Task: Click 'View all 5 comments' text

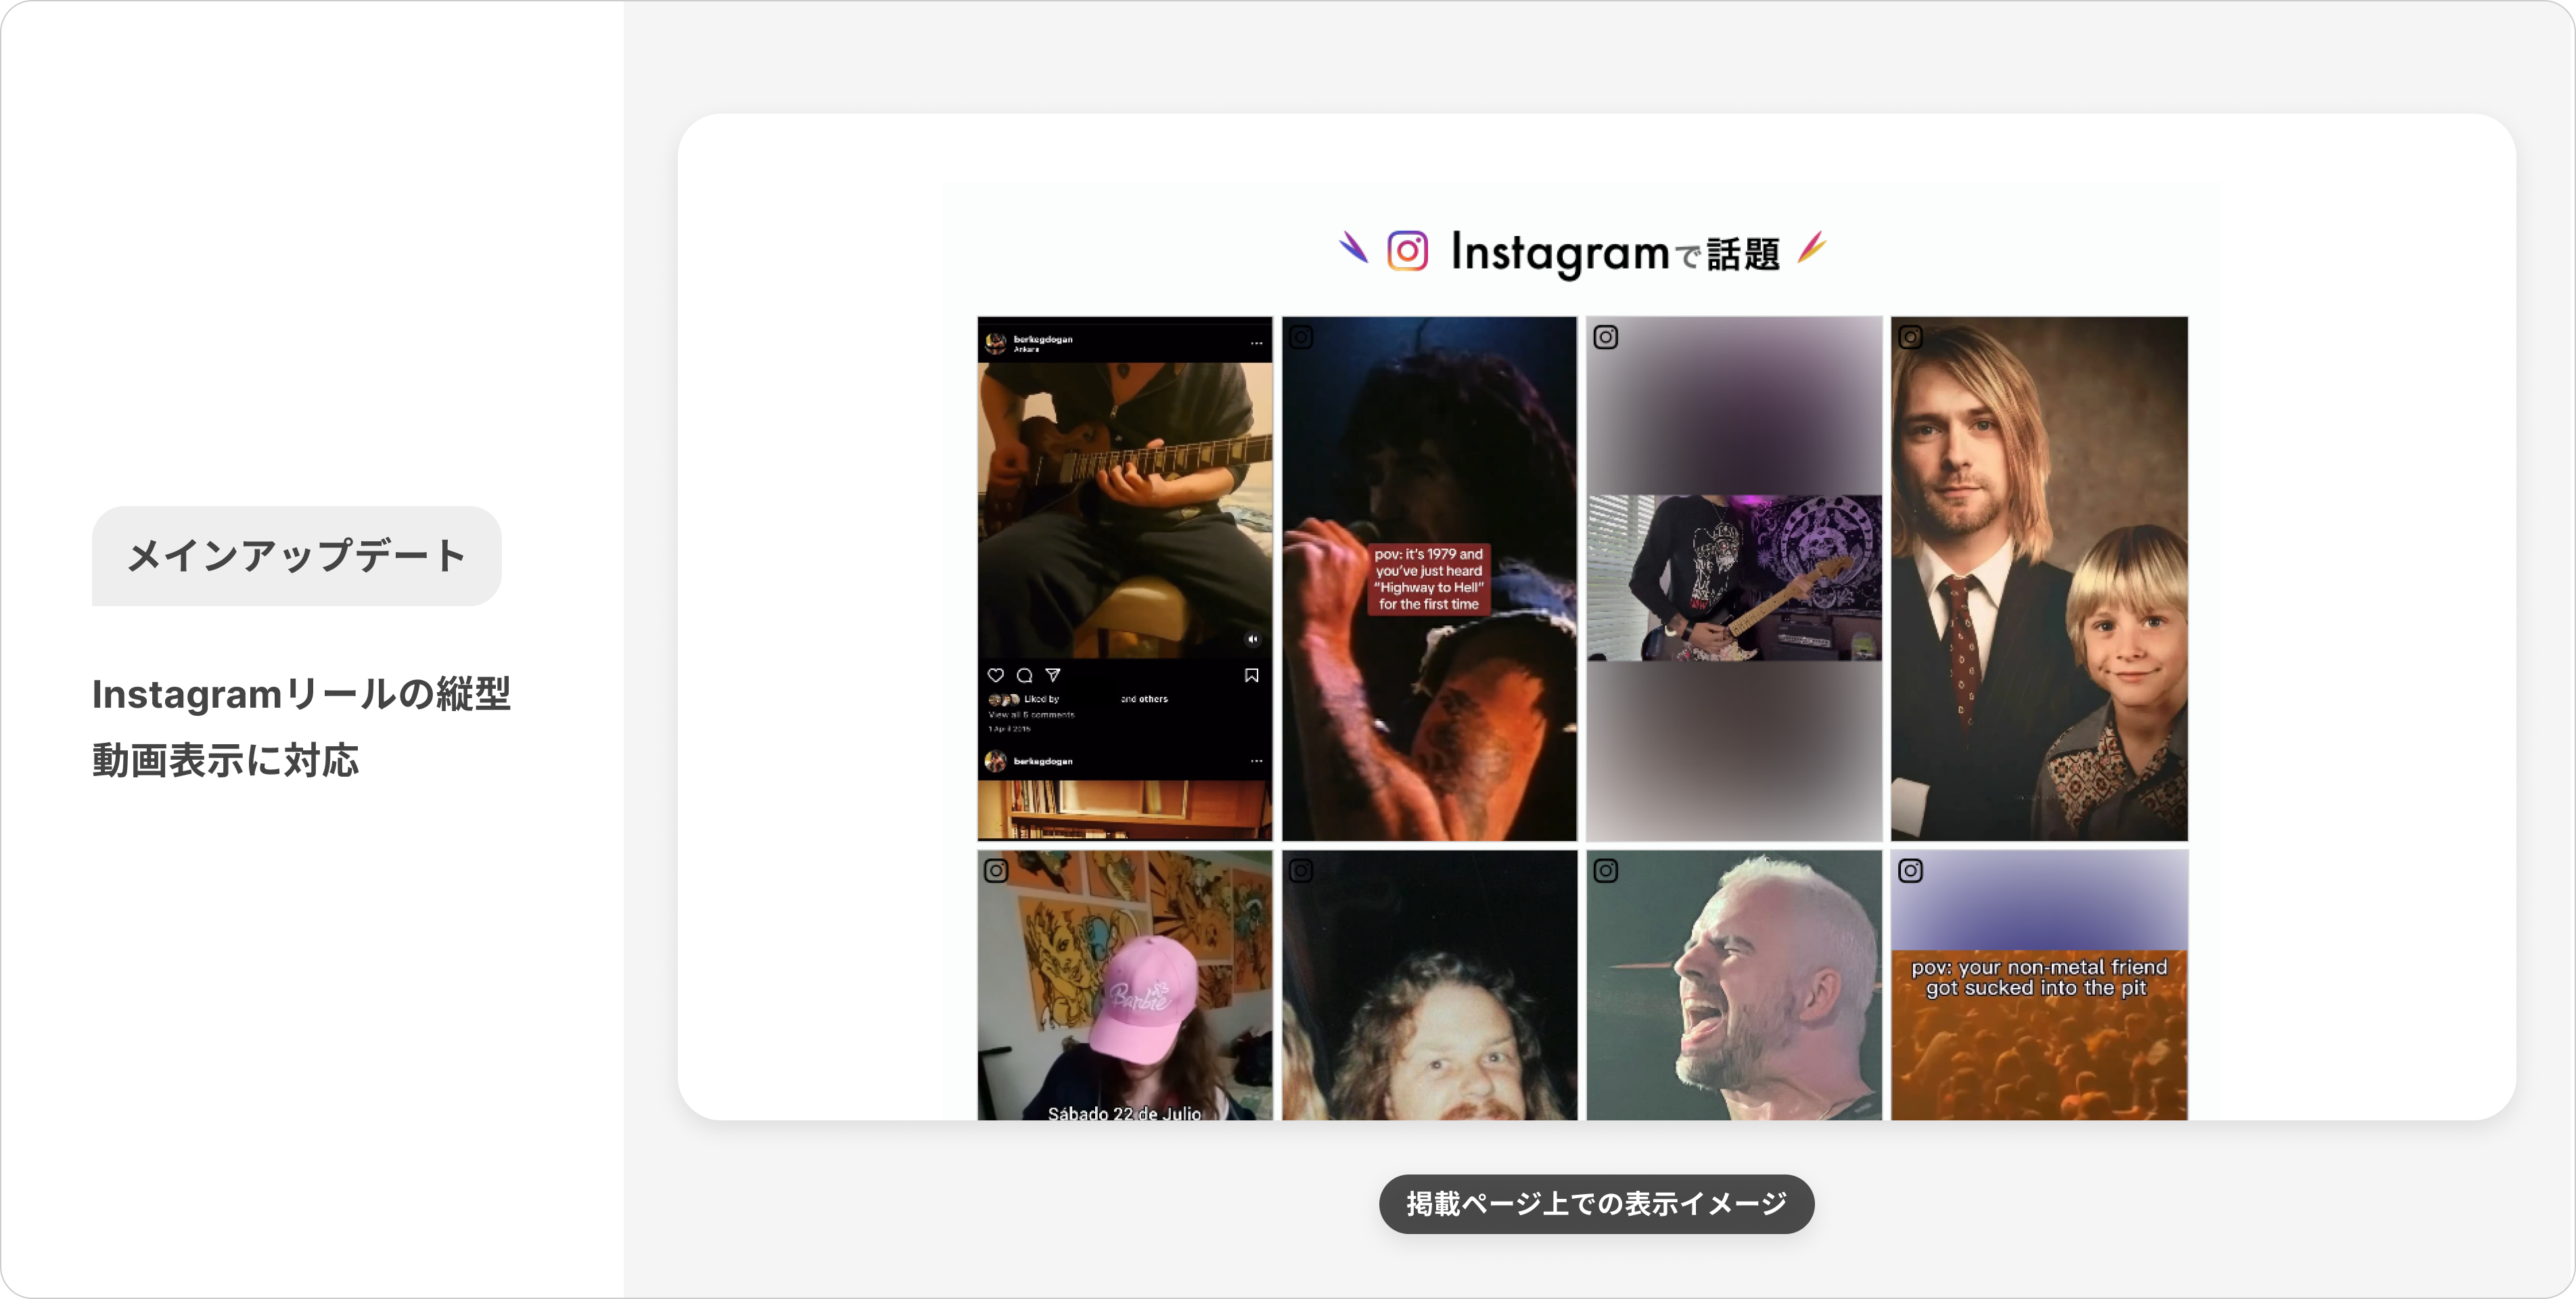Action: pyautogui.click(x=1031, y=715)
